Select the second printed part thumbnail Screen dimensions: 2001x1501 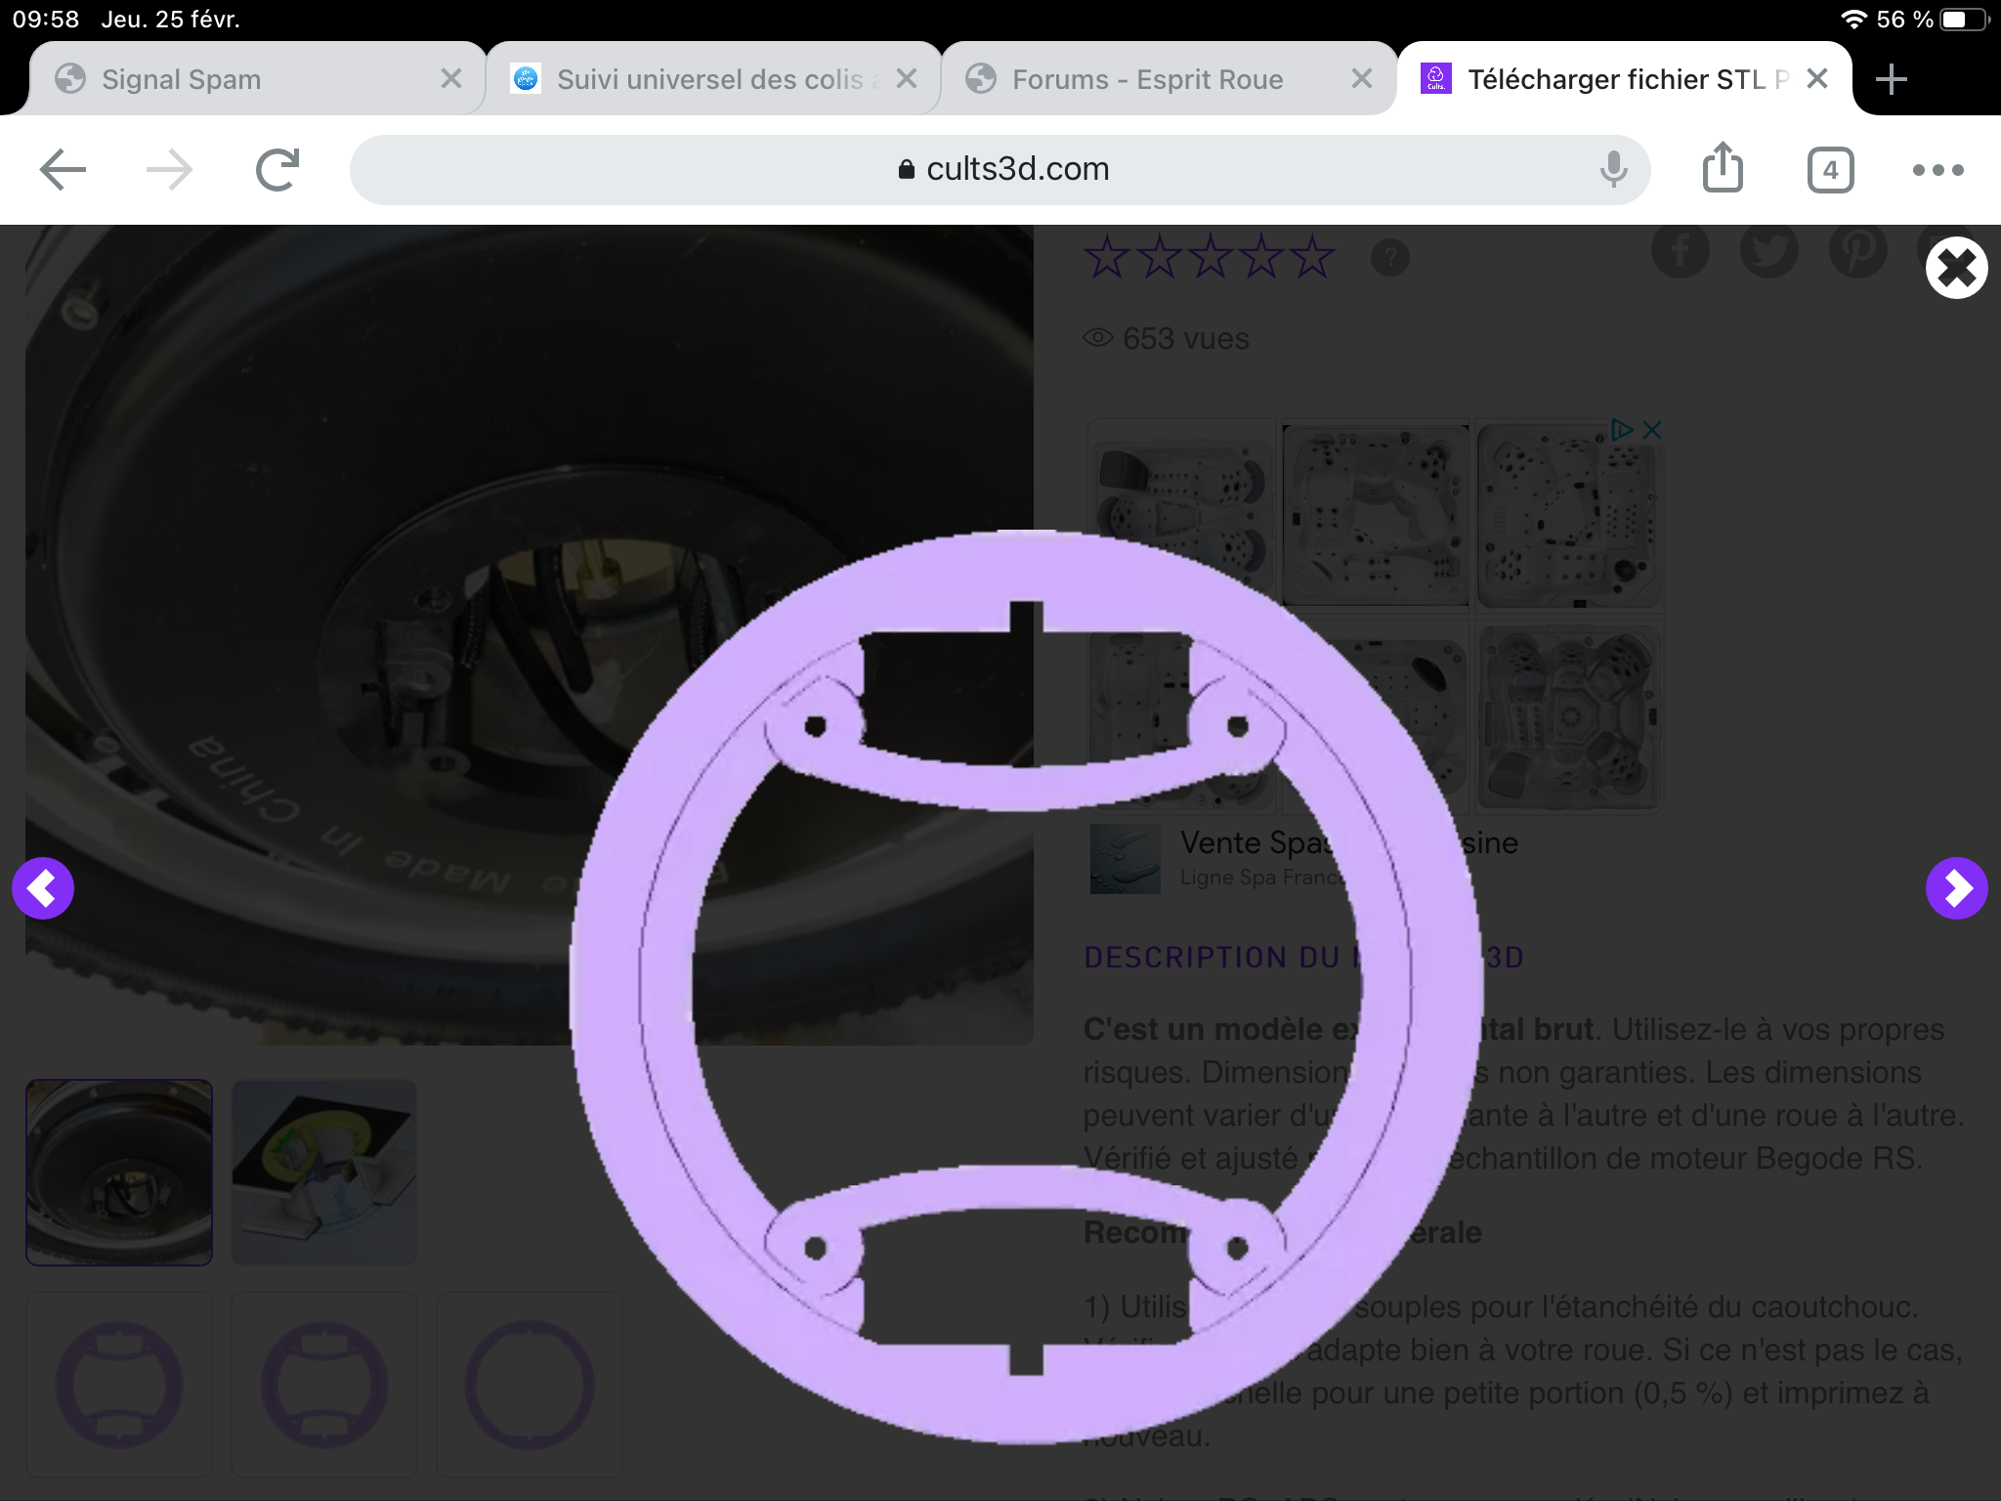pyautogui.click(x=324, y=1173)
